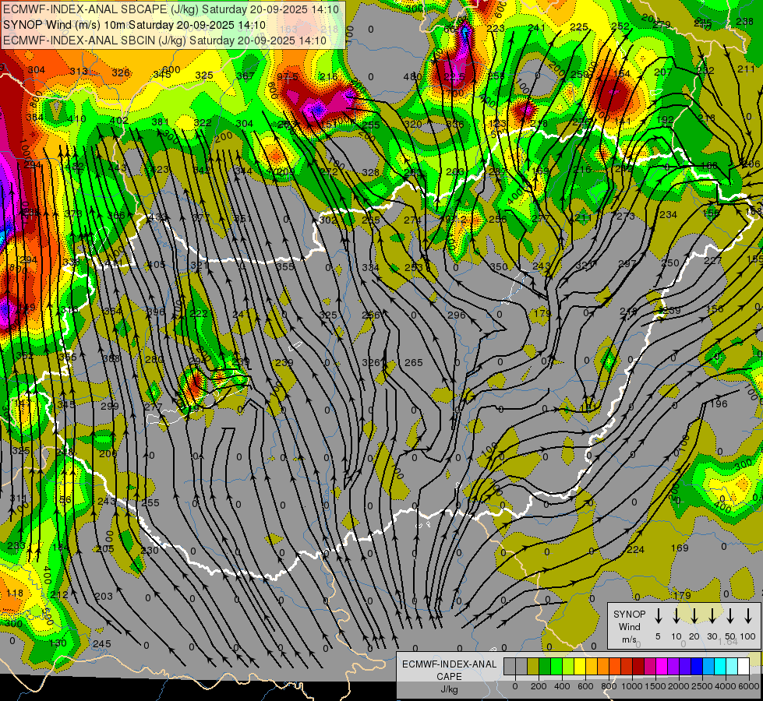Click the map value '302'
This screenshot has width=763, height=701.
[328, 220]
